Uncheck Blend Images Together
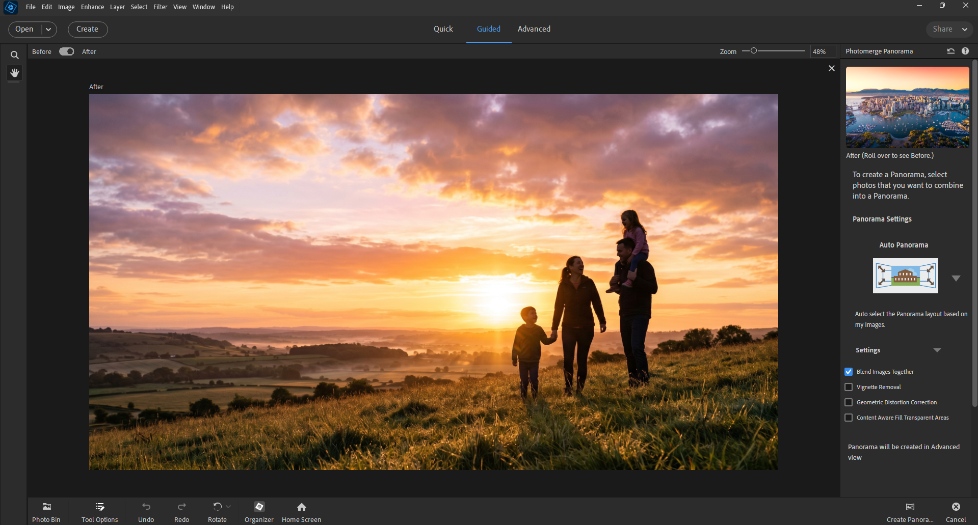The width and height of the screenshot is (978, 525). pyautogui.click(x=849, y=372)
